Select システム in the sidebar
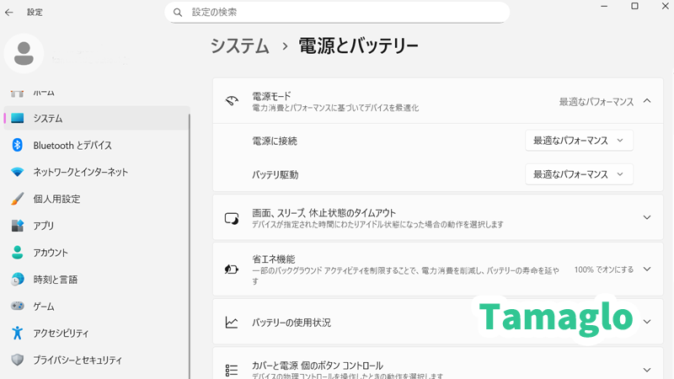Screen dimensions: 674x379 click(48, 119)
